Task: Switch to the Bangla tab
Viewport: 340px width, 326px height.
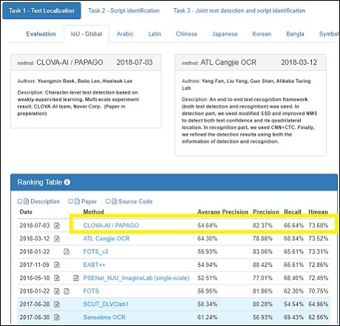Action: (295, 34)
